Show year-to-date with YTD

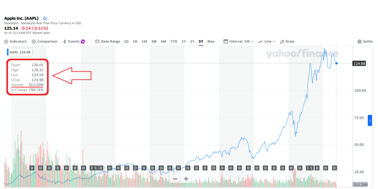point(174,41)
